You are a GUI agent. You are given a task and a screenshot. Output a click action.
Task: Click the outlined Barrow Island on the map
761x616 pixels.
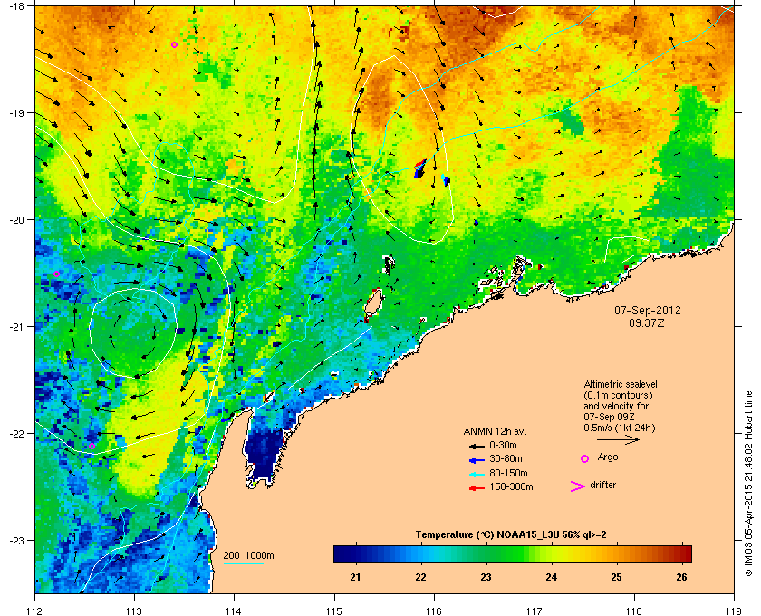[373, 303]
